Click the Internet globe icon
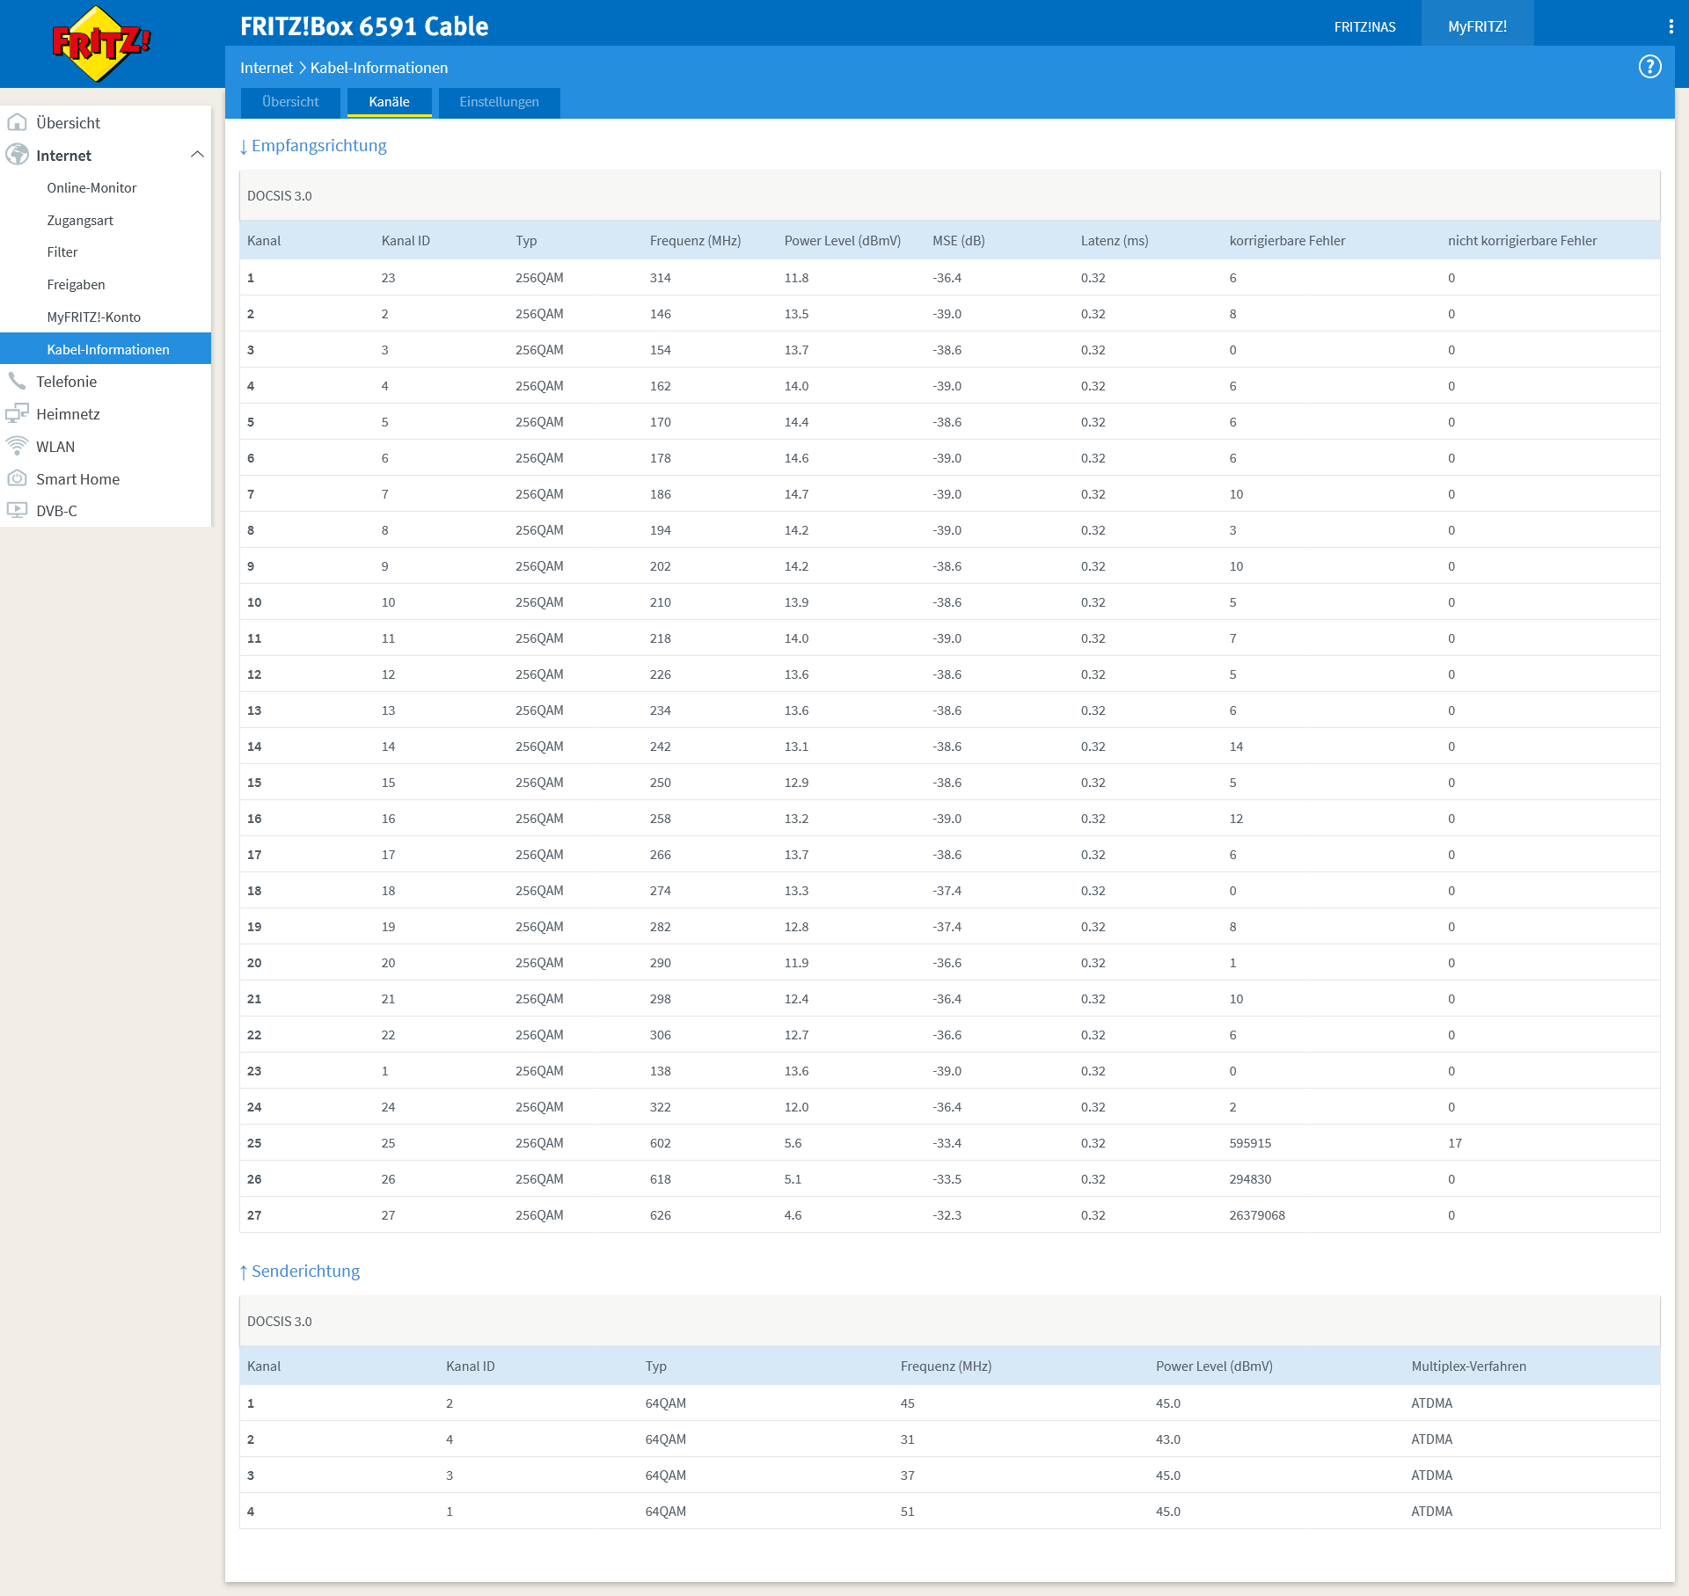The height and width of the screenshot is (1596, 1689). [x=17, y=155]
